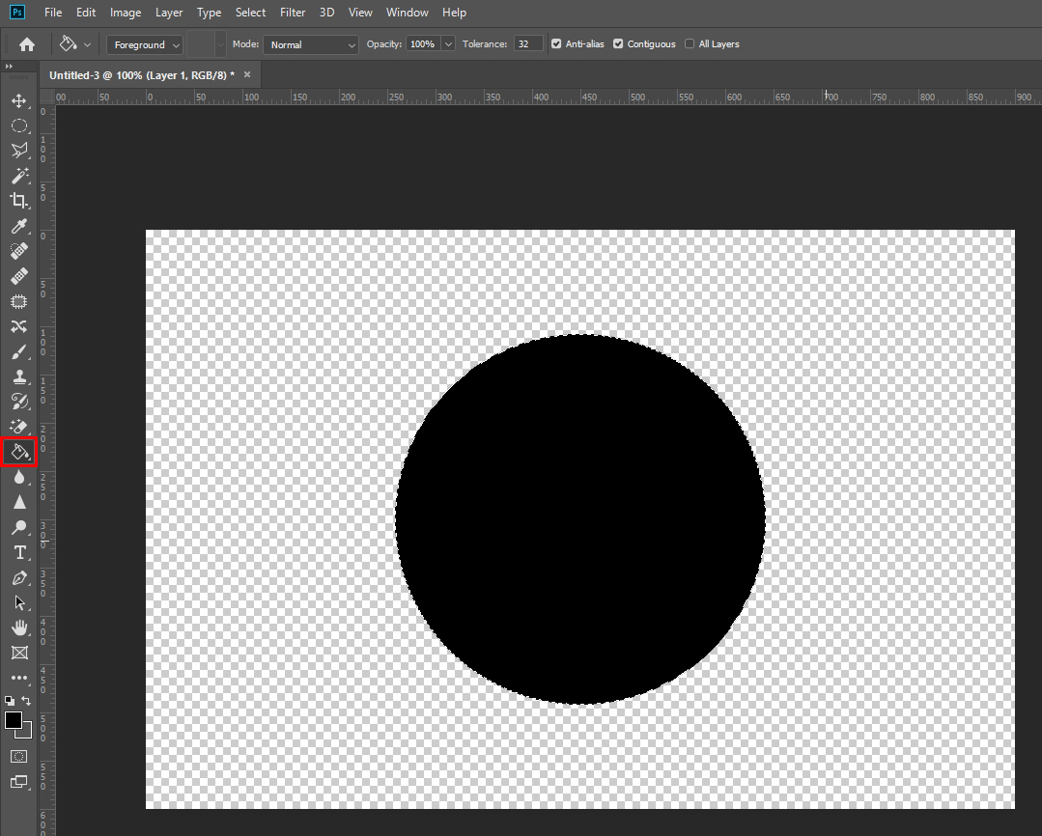Switch to the Horizontal Type tool
This screenshot has width=1042, height=836.
19,552
